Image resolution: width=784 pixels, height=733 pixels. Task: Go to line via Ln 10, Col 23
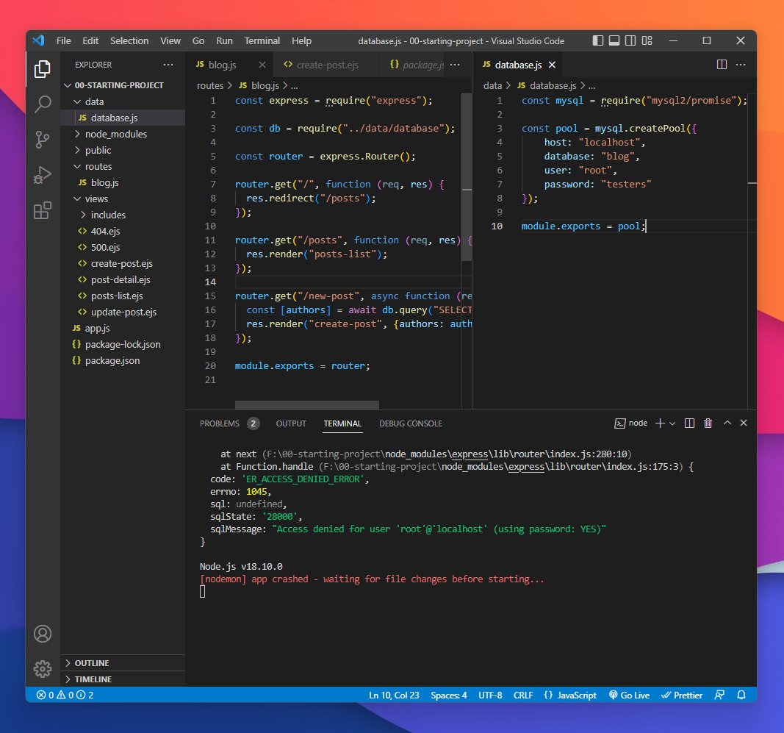[394, 695]
